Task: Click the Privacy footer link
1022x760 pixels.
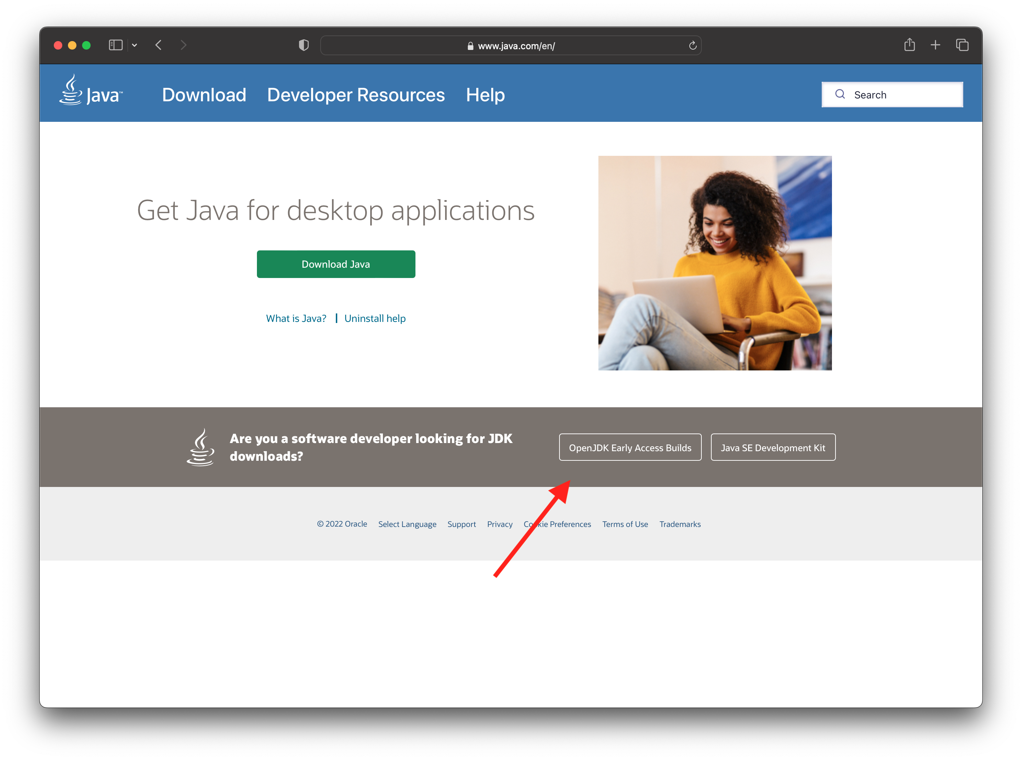Action: coord(499,524)
